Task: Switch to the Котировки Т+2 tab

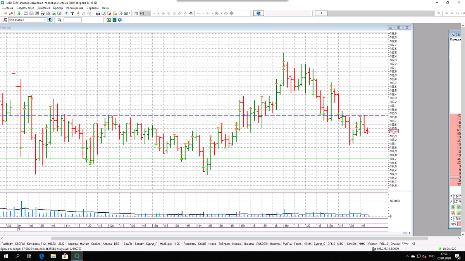Action: point(36,244)
